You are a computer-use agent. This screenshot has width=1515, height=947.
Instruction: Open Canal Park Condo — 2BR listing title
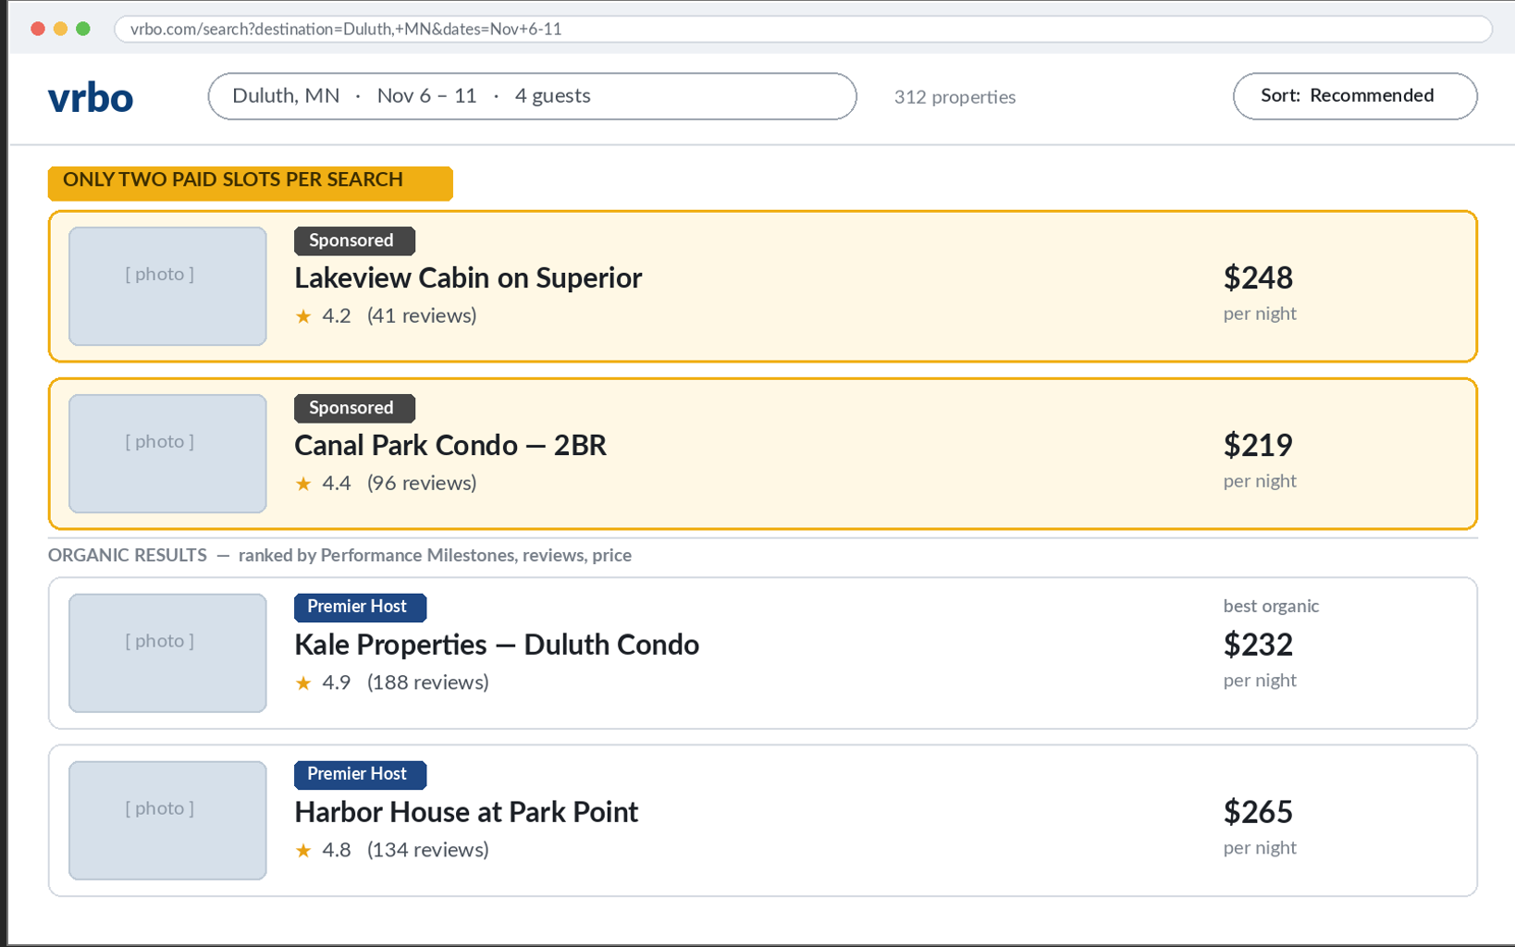point(450,445)
